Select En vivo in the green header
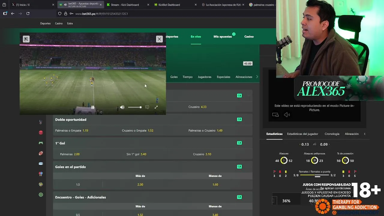 coord(196,37)
